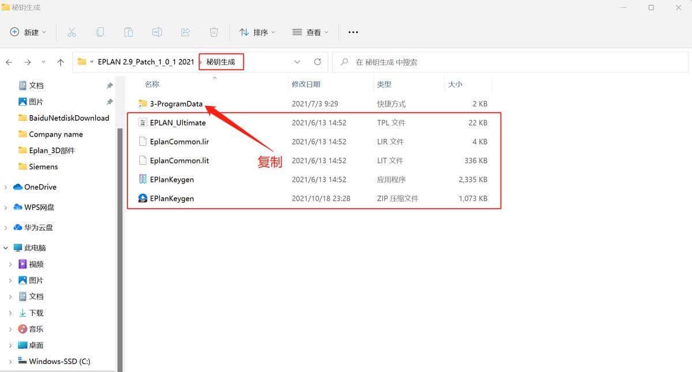692x372 pixels.
Task: Select the EplanCommon.lit file
Action: coord(179,161)
